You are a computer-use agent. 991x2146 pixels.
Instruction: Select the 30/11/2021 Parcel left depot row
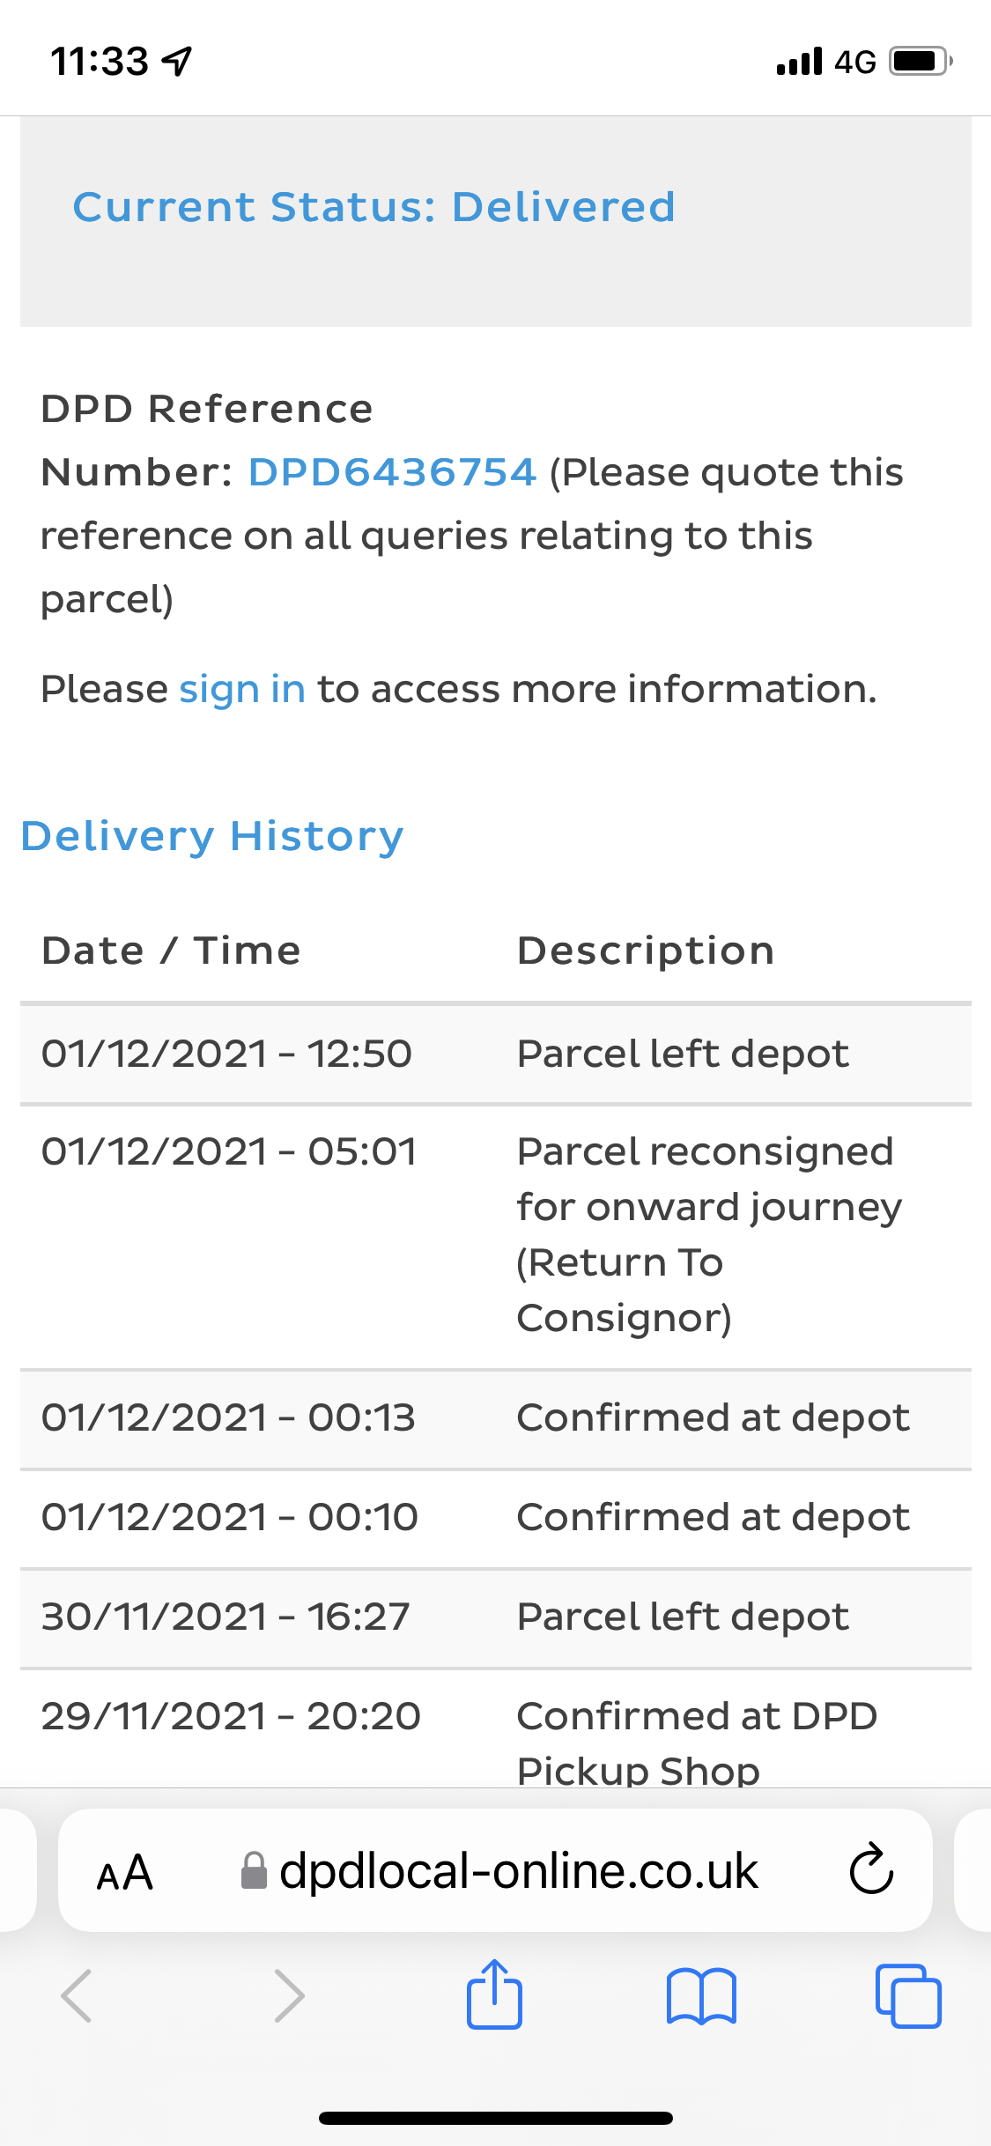click(495, 1617)
